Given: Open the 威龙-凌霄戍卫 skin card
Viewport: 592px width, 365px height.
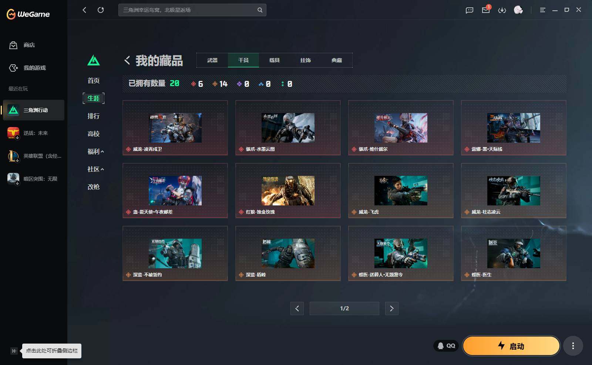Looking at the screenshot, I should 175,128.
